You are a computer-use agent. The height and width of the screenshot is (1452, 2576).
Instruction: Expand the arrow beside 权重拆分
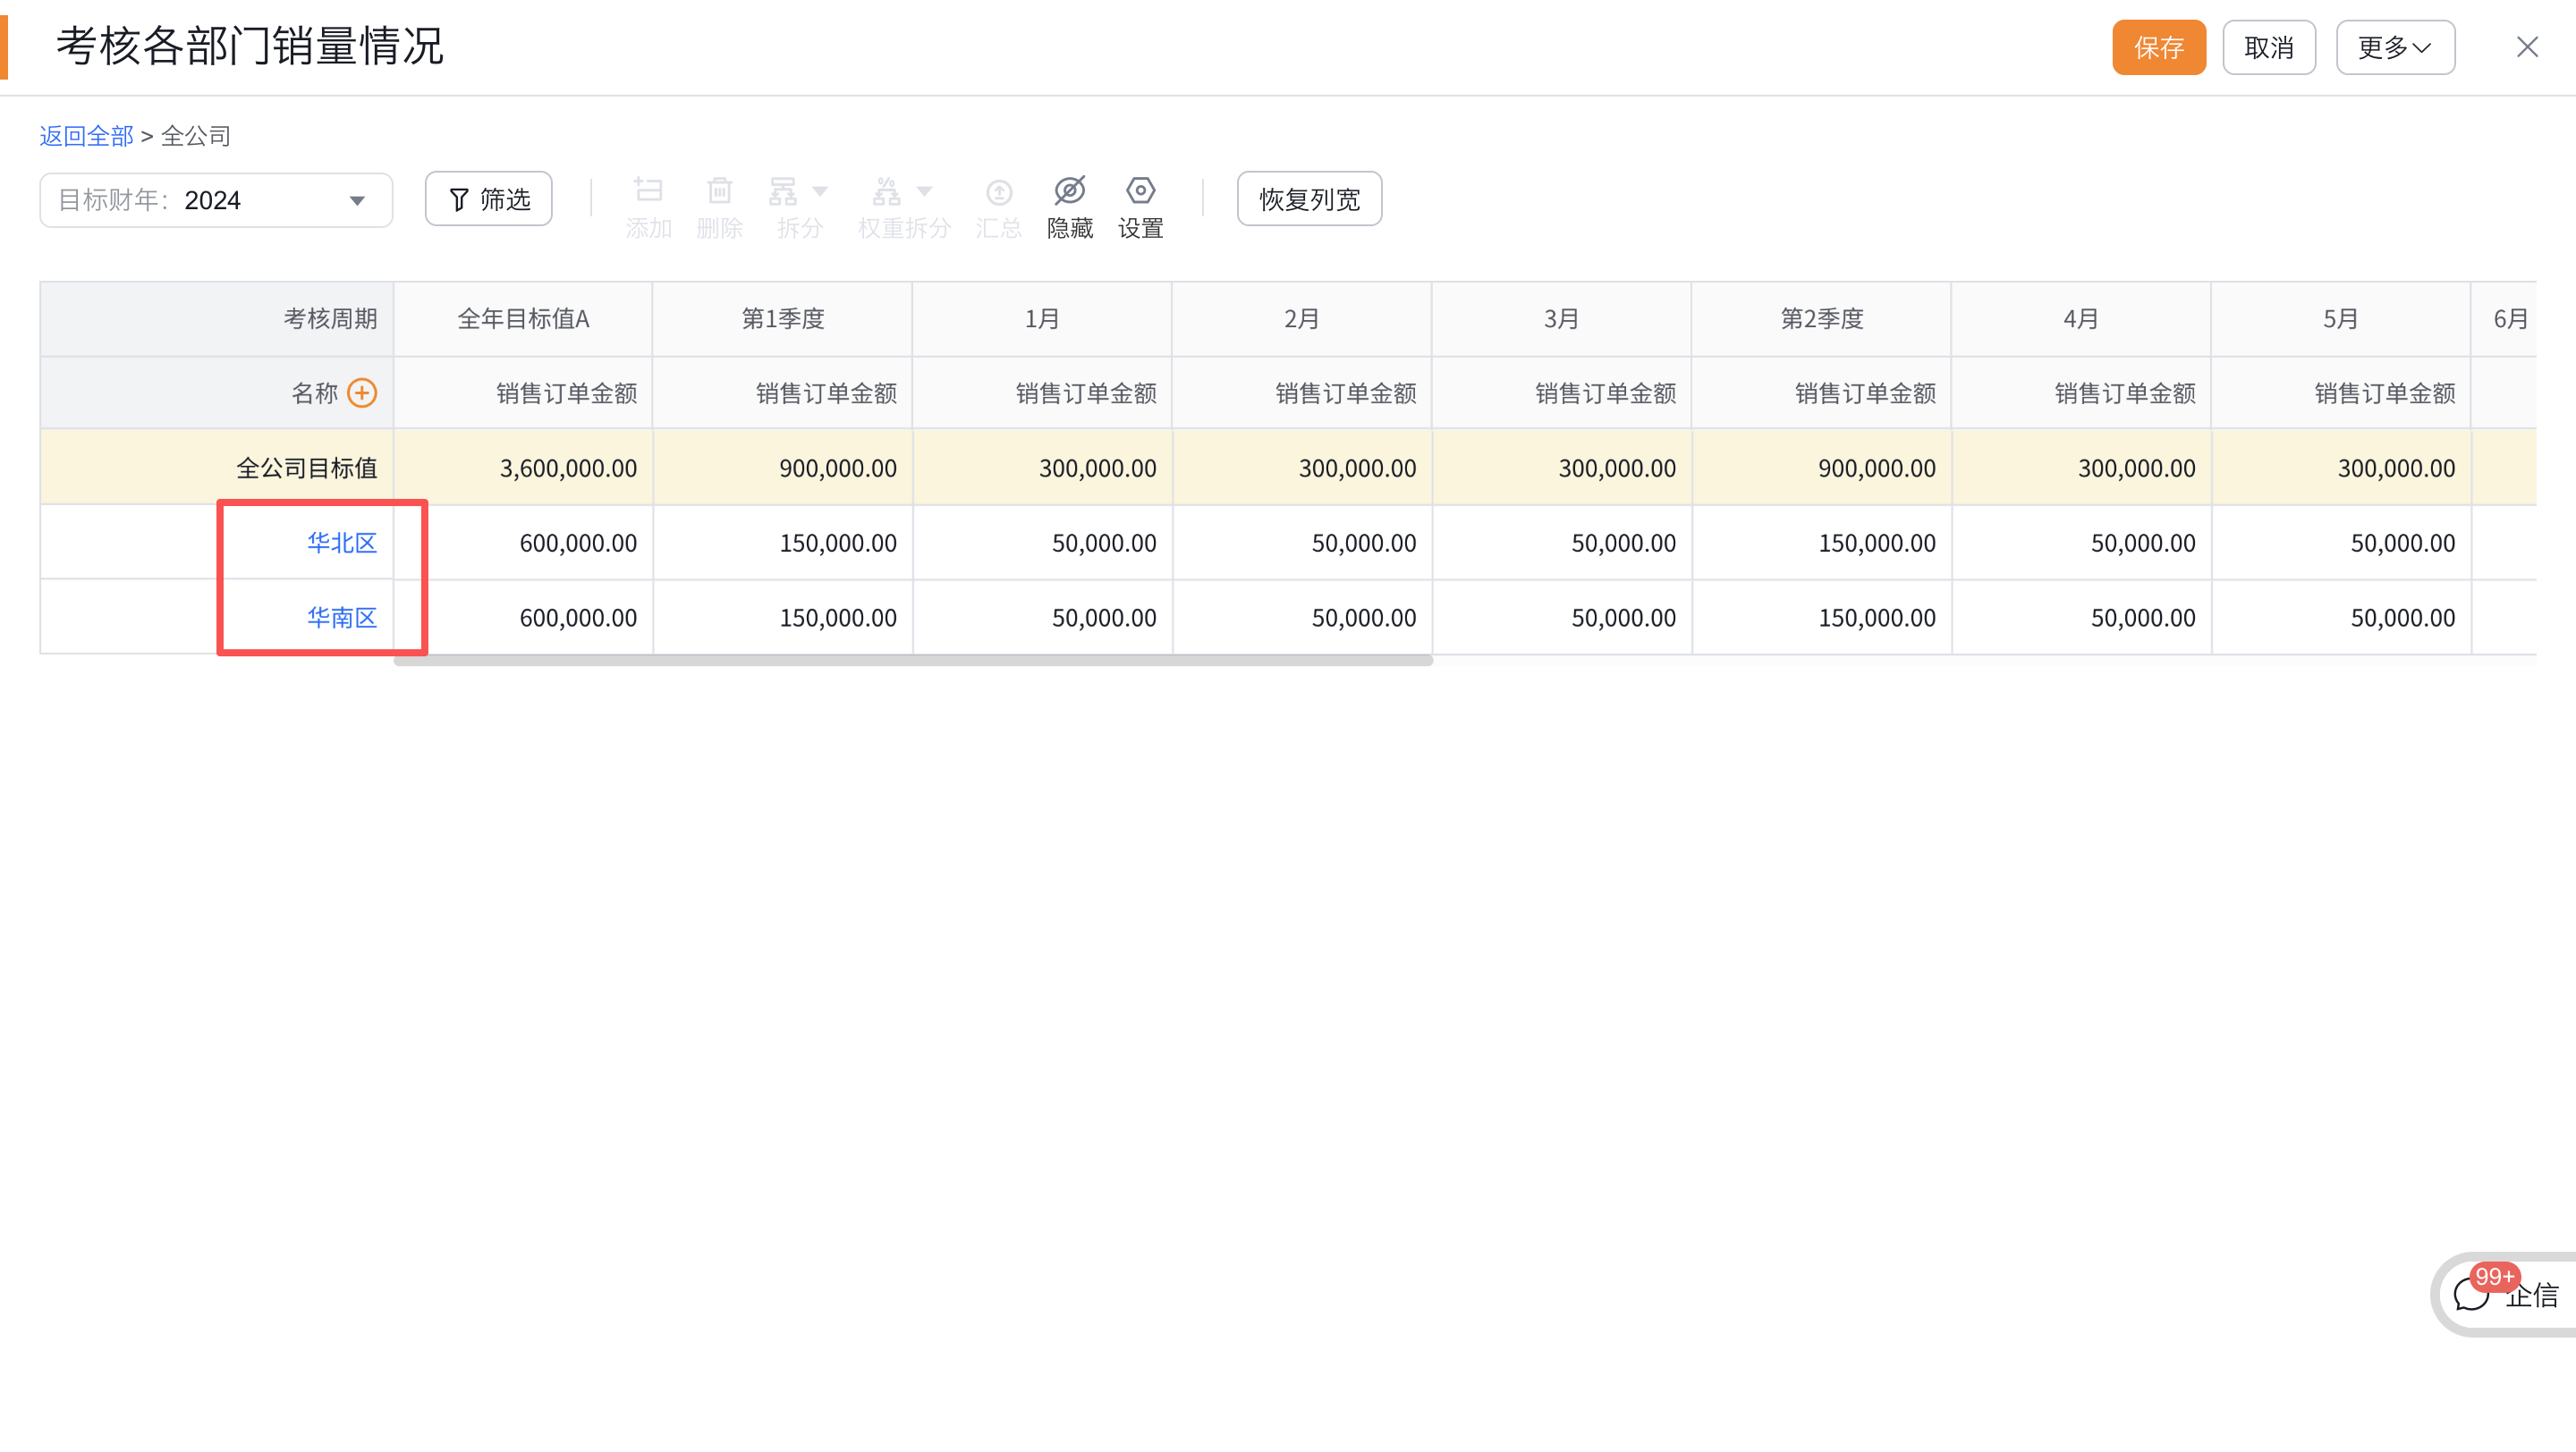(924, 190)
